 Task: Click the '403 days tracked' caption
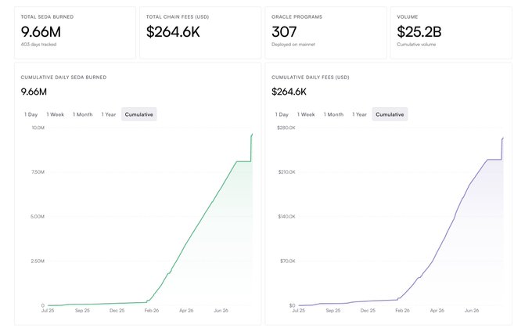pyautogui.click(x=38, y=45)
